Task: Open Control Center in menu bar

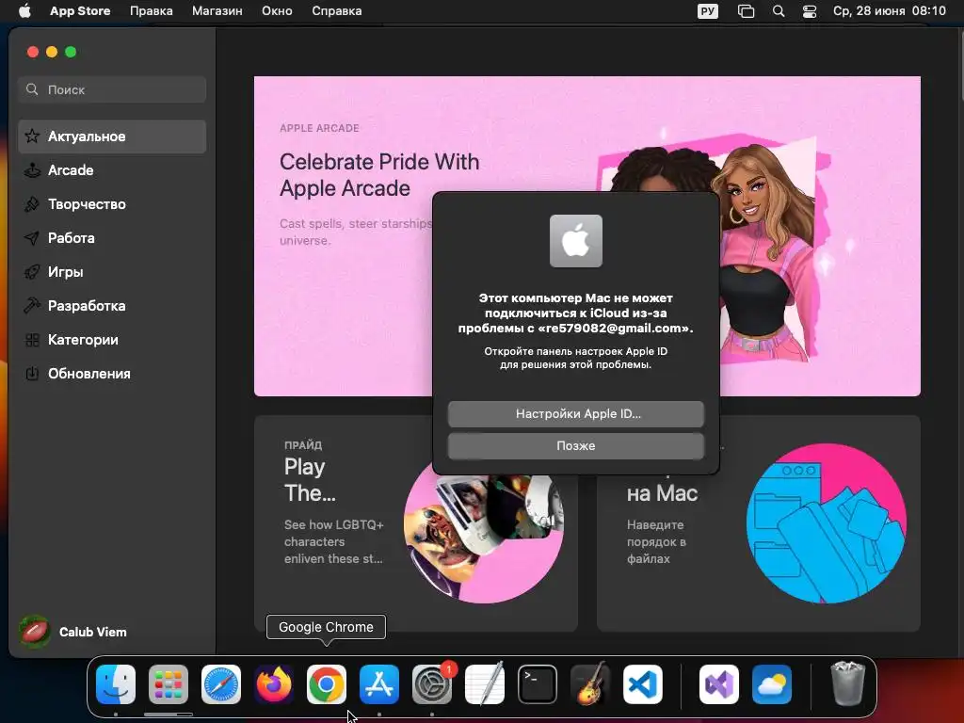Action: (810, 11)
